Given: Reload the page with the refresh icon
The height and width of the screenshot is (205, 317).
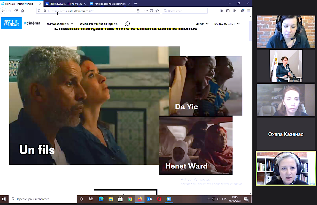Looking at the screenshot, I should [16, 11].
